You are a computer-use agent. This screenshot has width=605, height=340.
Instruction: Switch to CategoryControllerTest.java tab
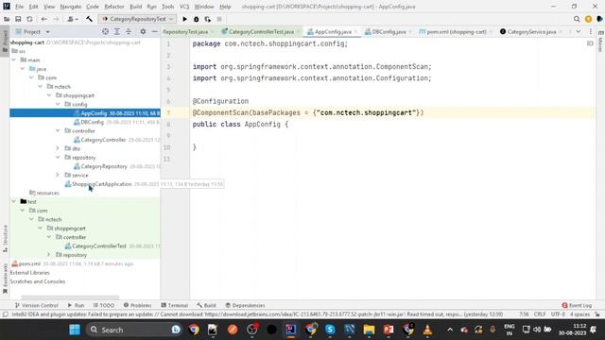(261, 31)
